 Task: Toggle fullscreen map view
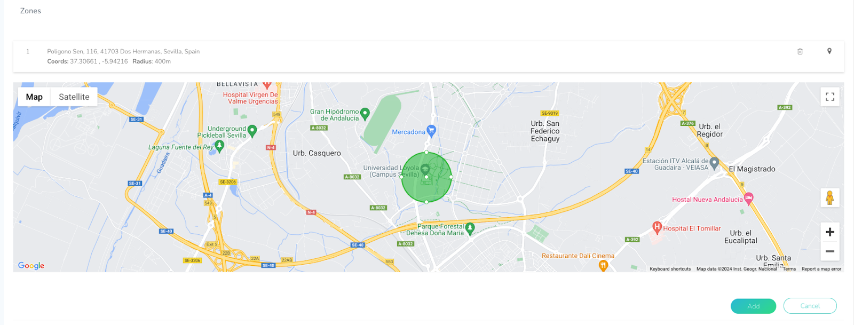point(830,97)
